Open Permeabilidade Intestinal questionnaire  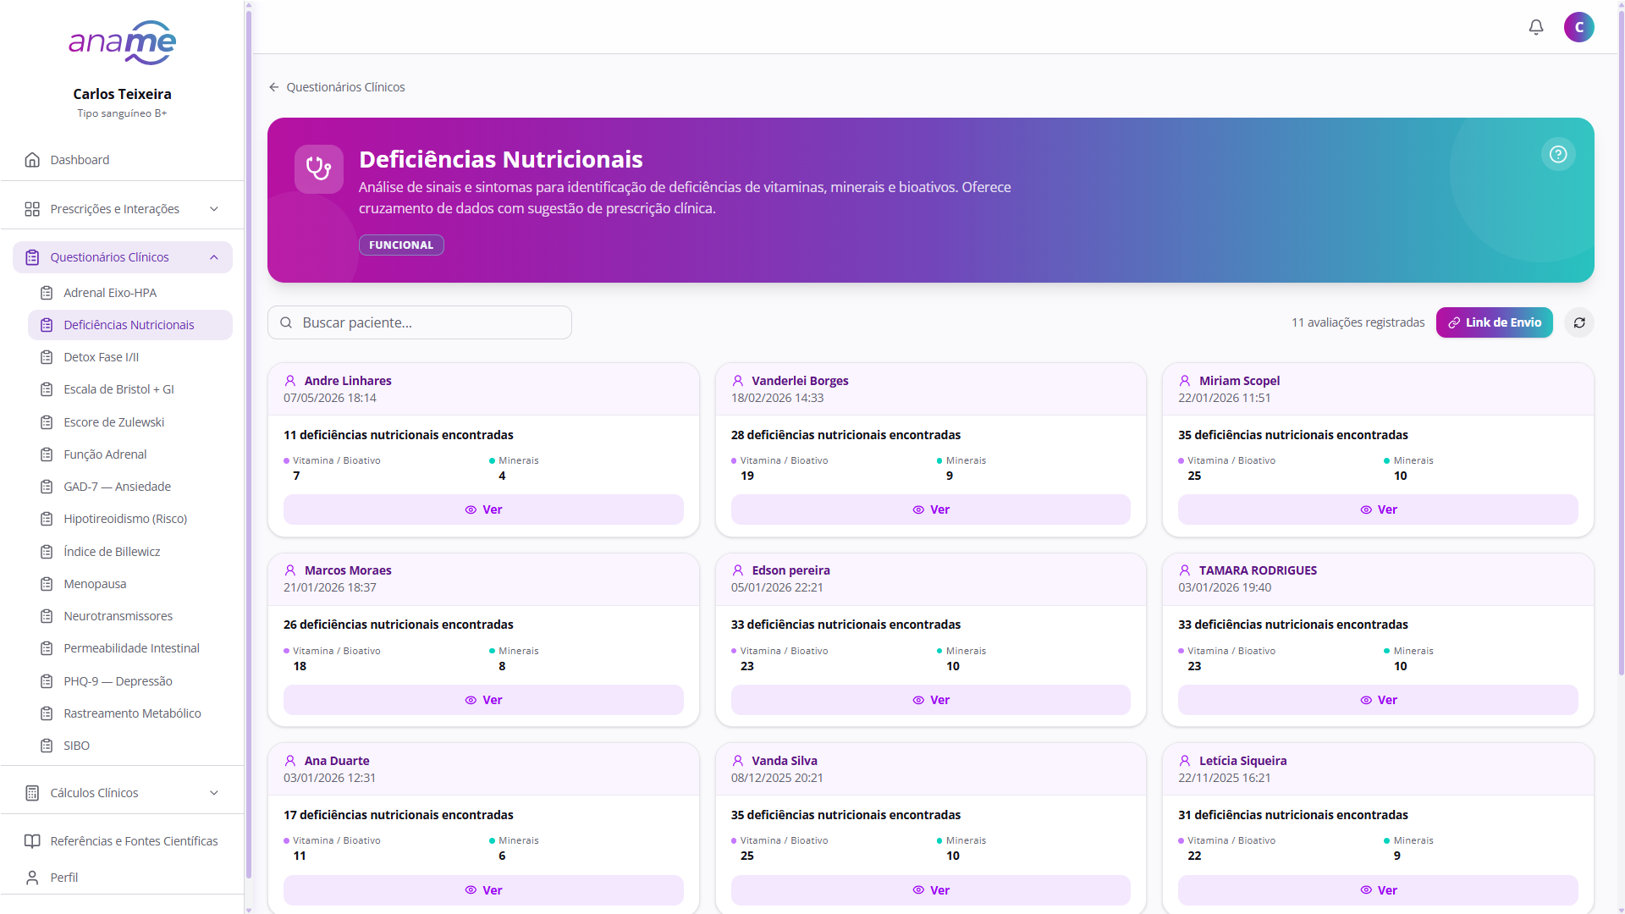coord(130,648)
